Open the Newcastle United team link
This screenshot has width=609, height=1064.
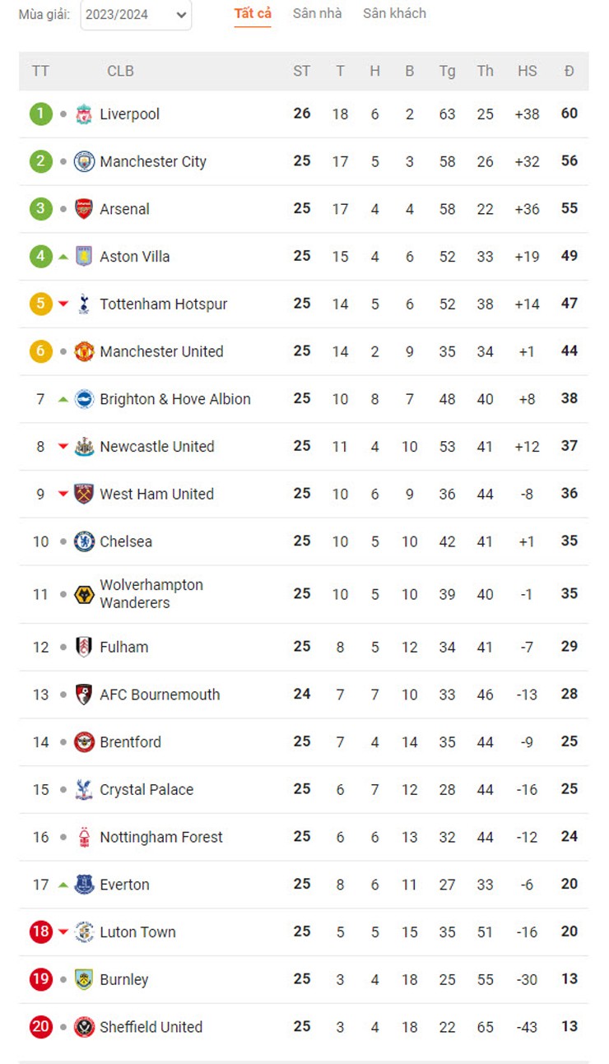point(157,447)
